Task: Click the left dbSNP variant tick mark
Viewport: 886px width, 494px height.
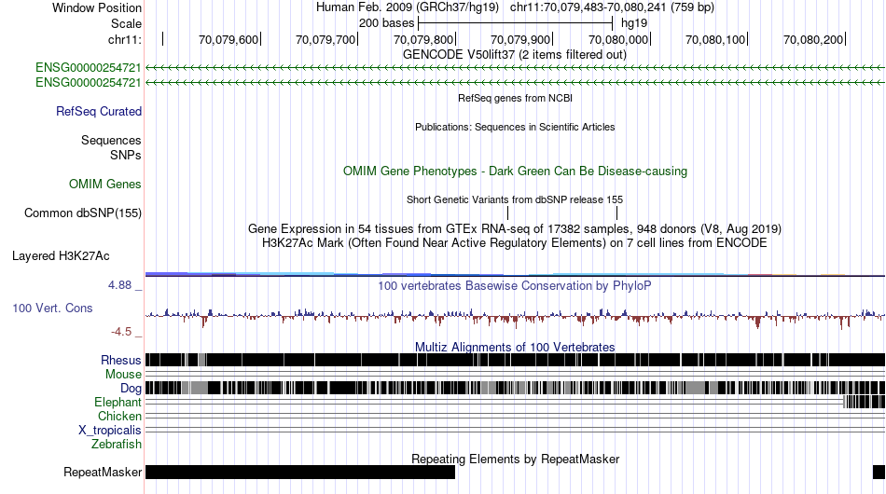Action: [508, 213]
